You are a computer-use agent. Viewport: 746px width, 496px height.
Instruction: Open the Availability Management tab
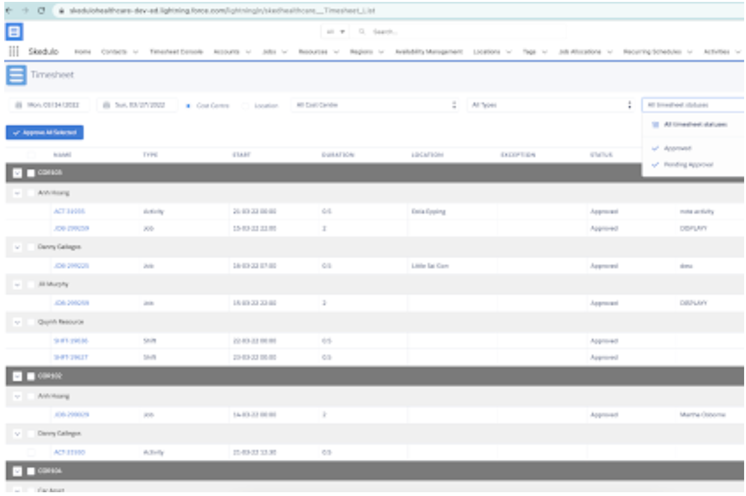pyautogui.click(x=429, y=52)
